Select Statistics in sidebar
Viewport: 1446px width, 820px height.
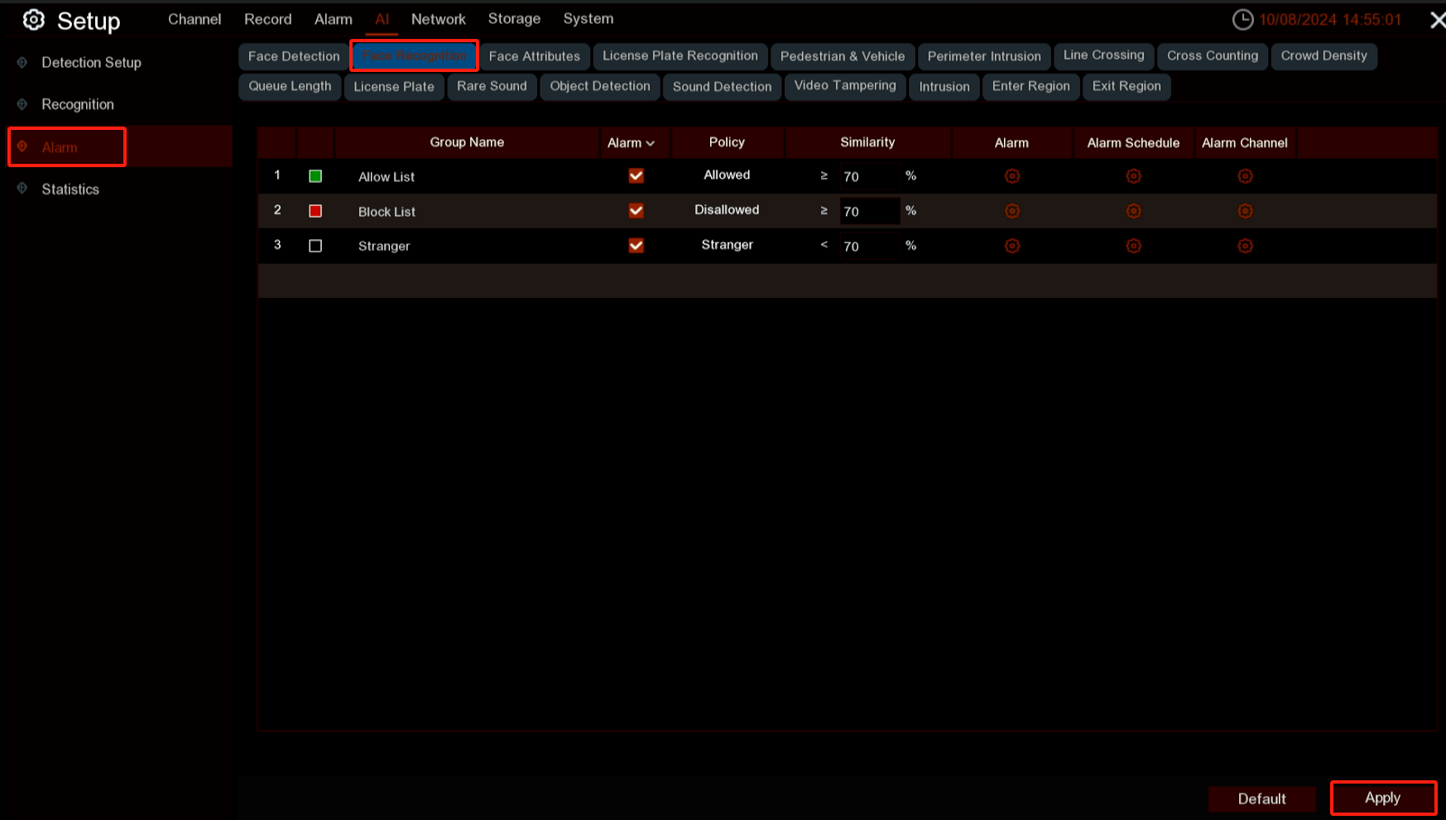(70, 189)
